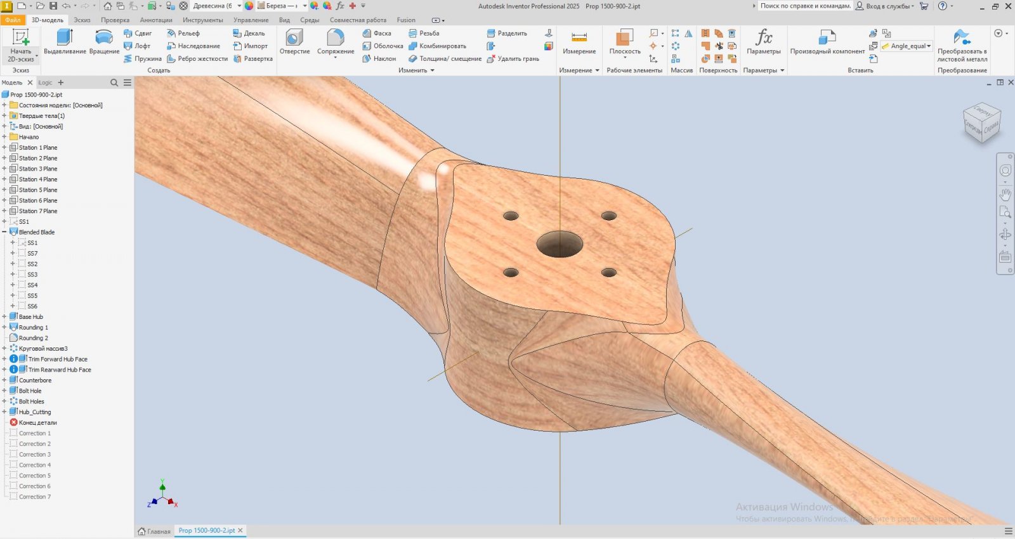Open the appearance color wheel next to Древесина
Screen dimensions: 1015x539
pyautogui.click(x=249, y=6)
